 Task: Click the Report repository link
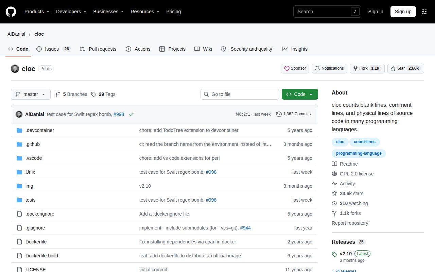tap(350, 223)
